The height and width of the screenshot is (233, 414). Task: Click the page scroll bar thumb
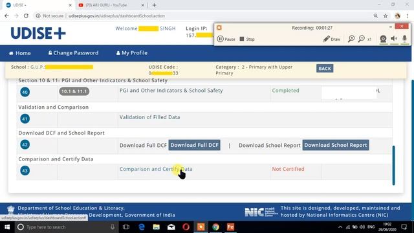(x=393, y=165)
